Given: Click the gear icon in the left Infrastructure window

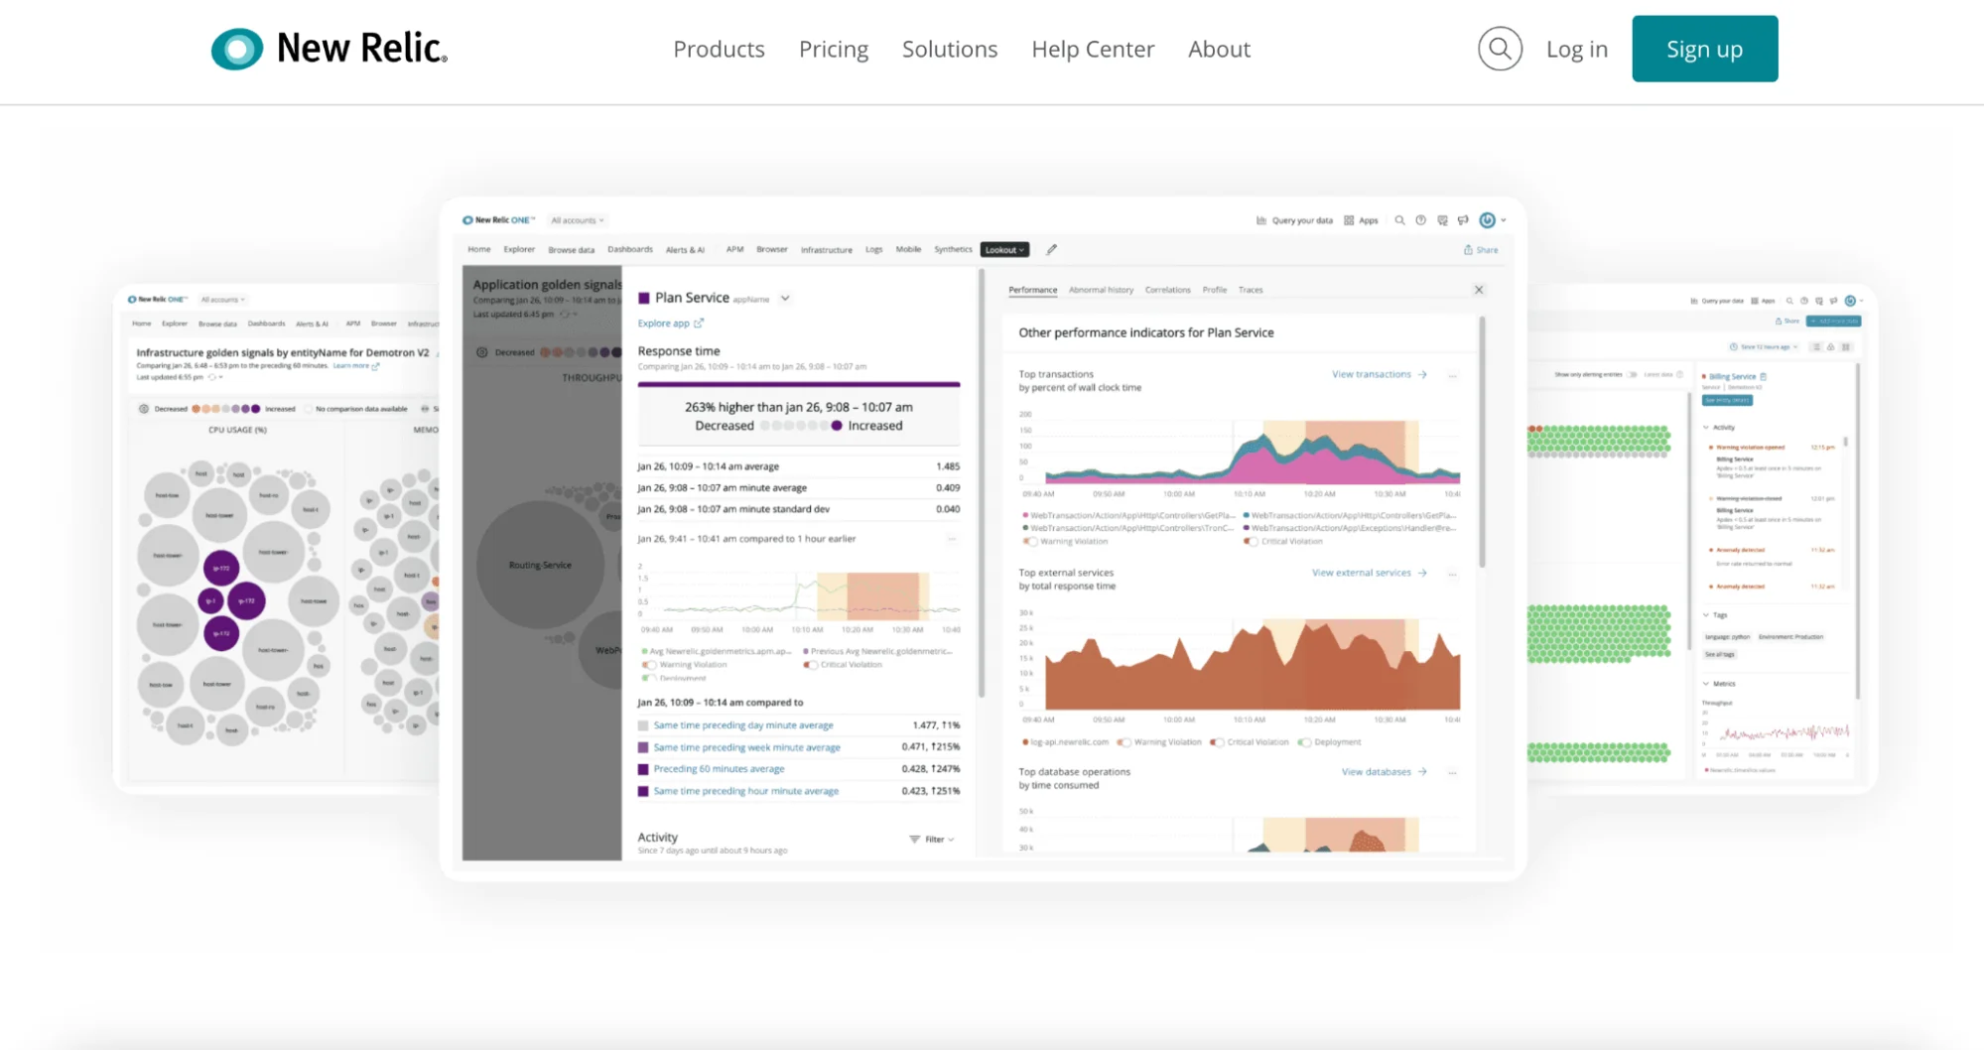Looking at the screenshot, I should 144,409.
